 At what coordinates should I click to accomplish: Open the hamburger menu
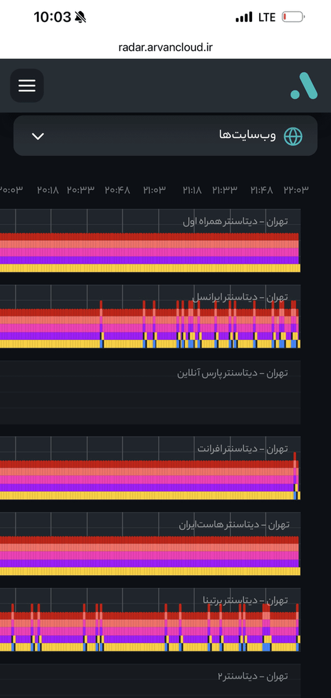[x=27, y=85]
